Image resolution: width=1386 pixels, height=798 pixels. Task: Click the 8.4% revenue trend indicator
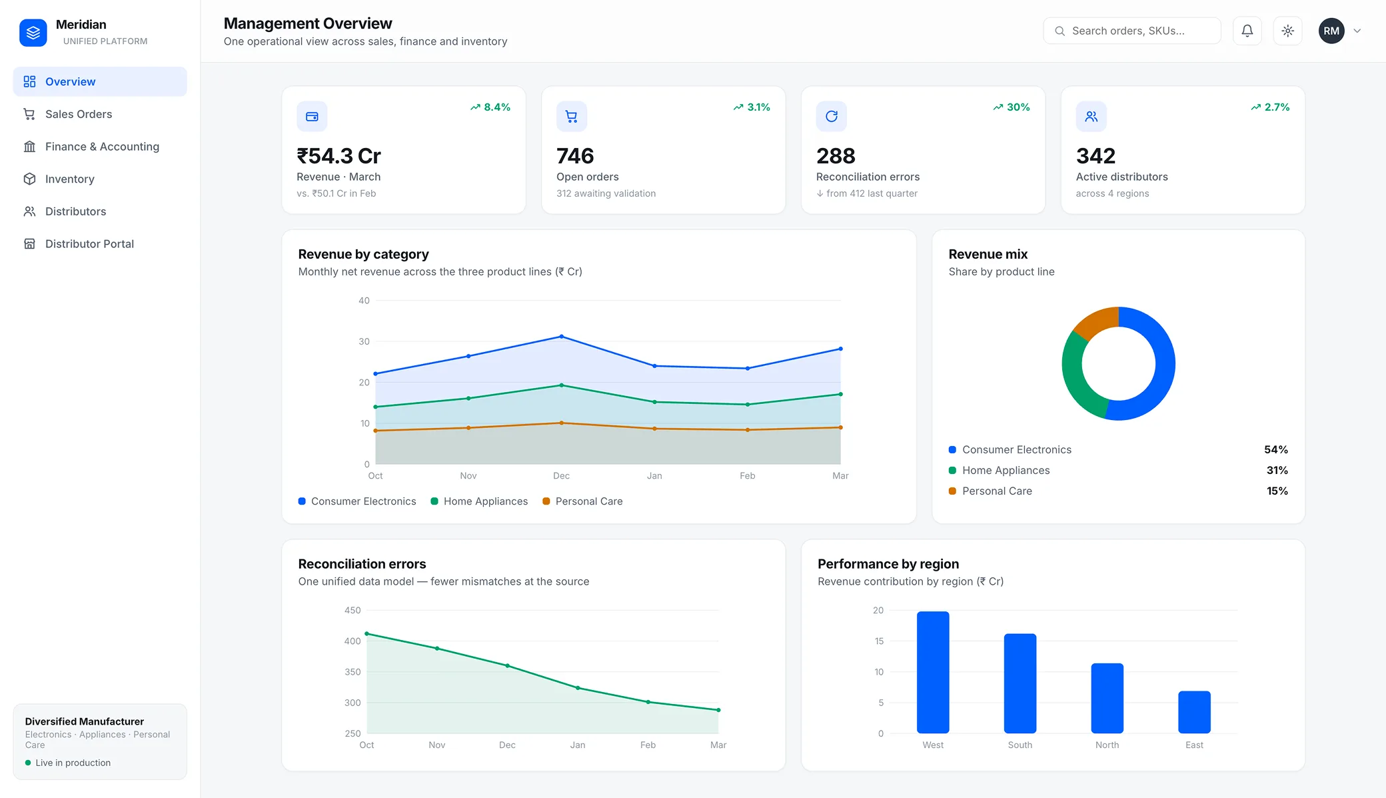(490, 107)
